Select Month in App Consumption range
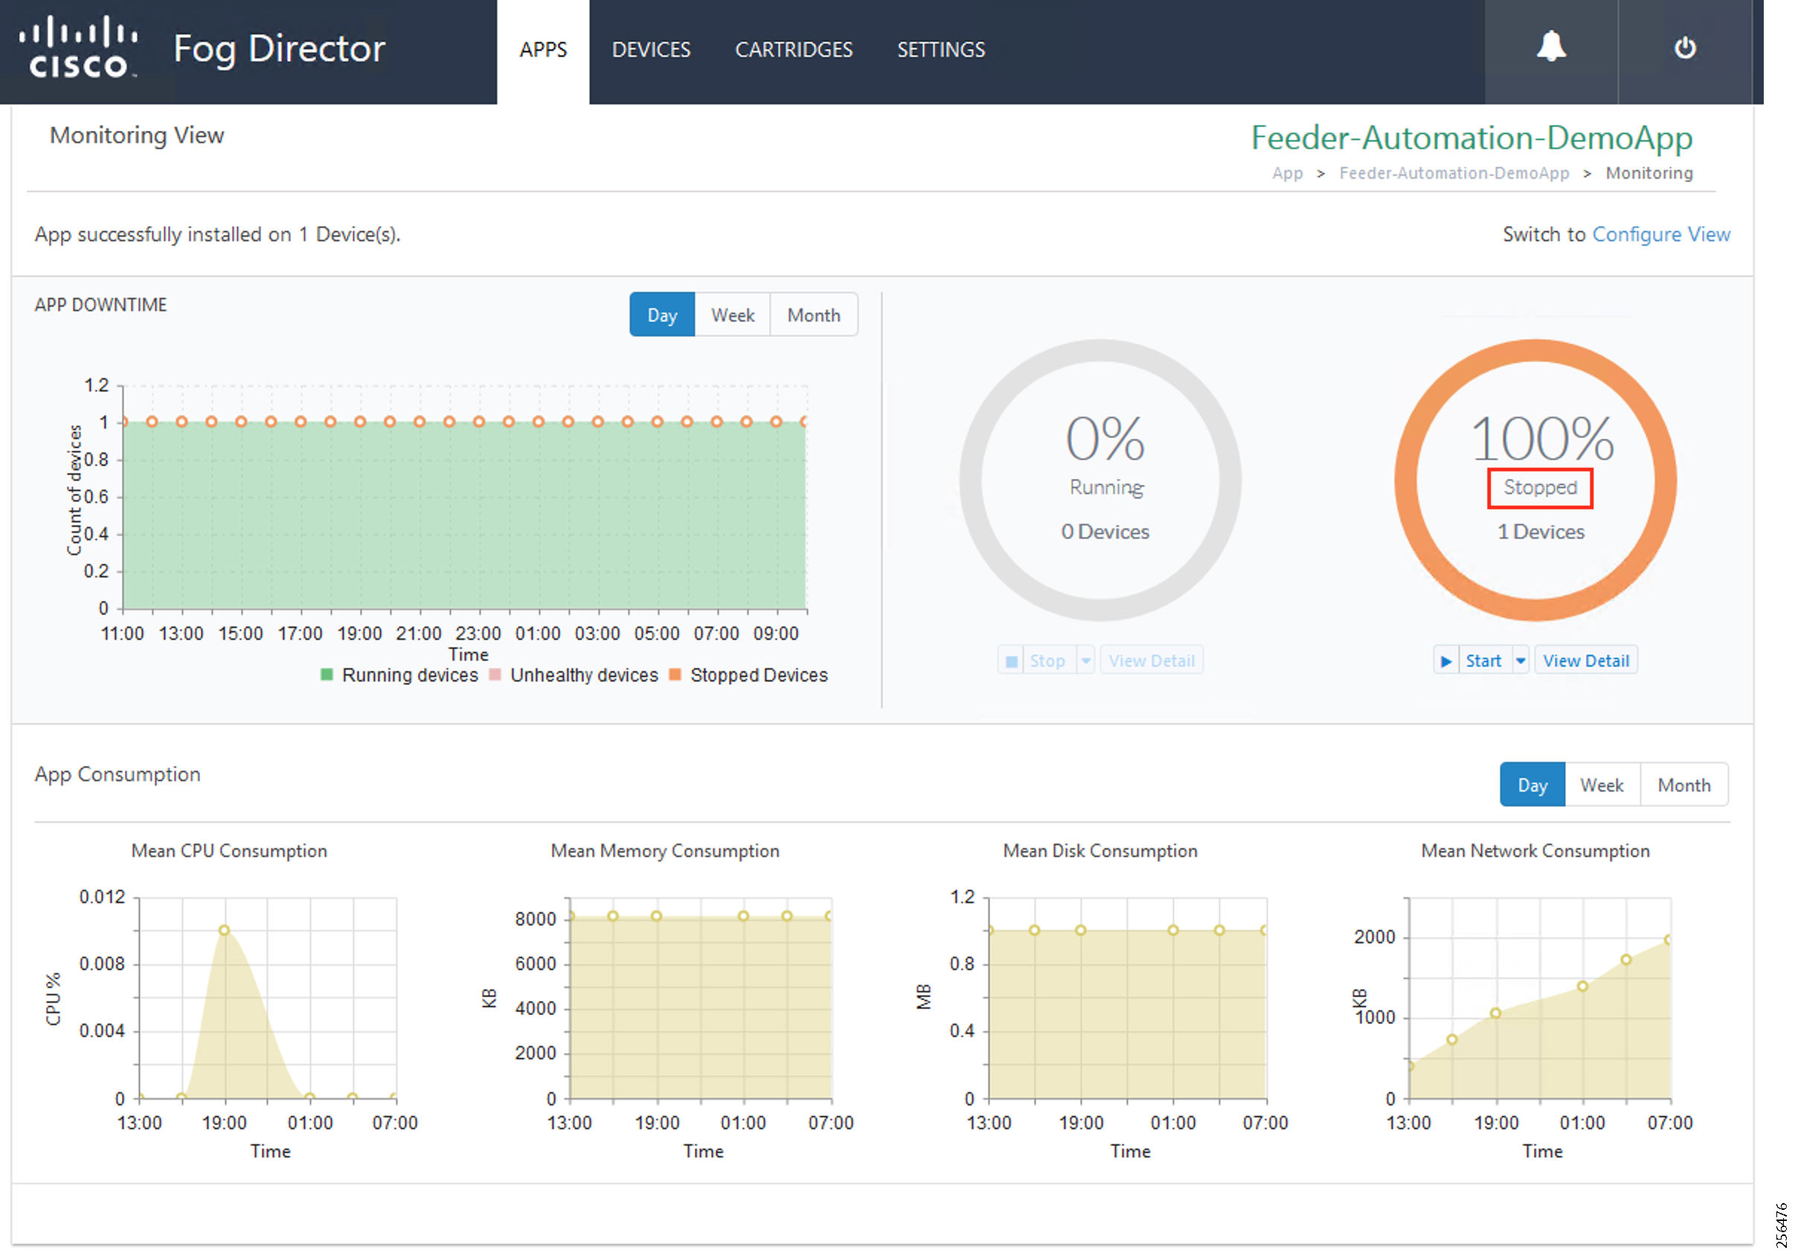Screen dimensions: 1795x1253 click(1683, 784)
